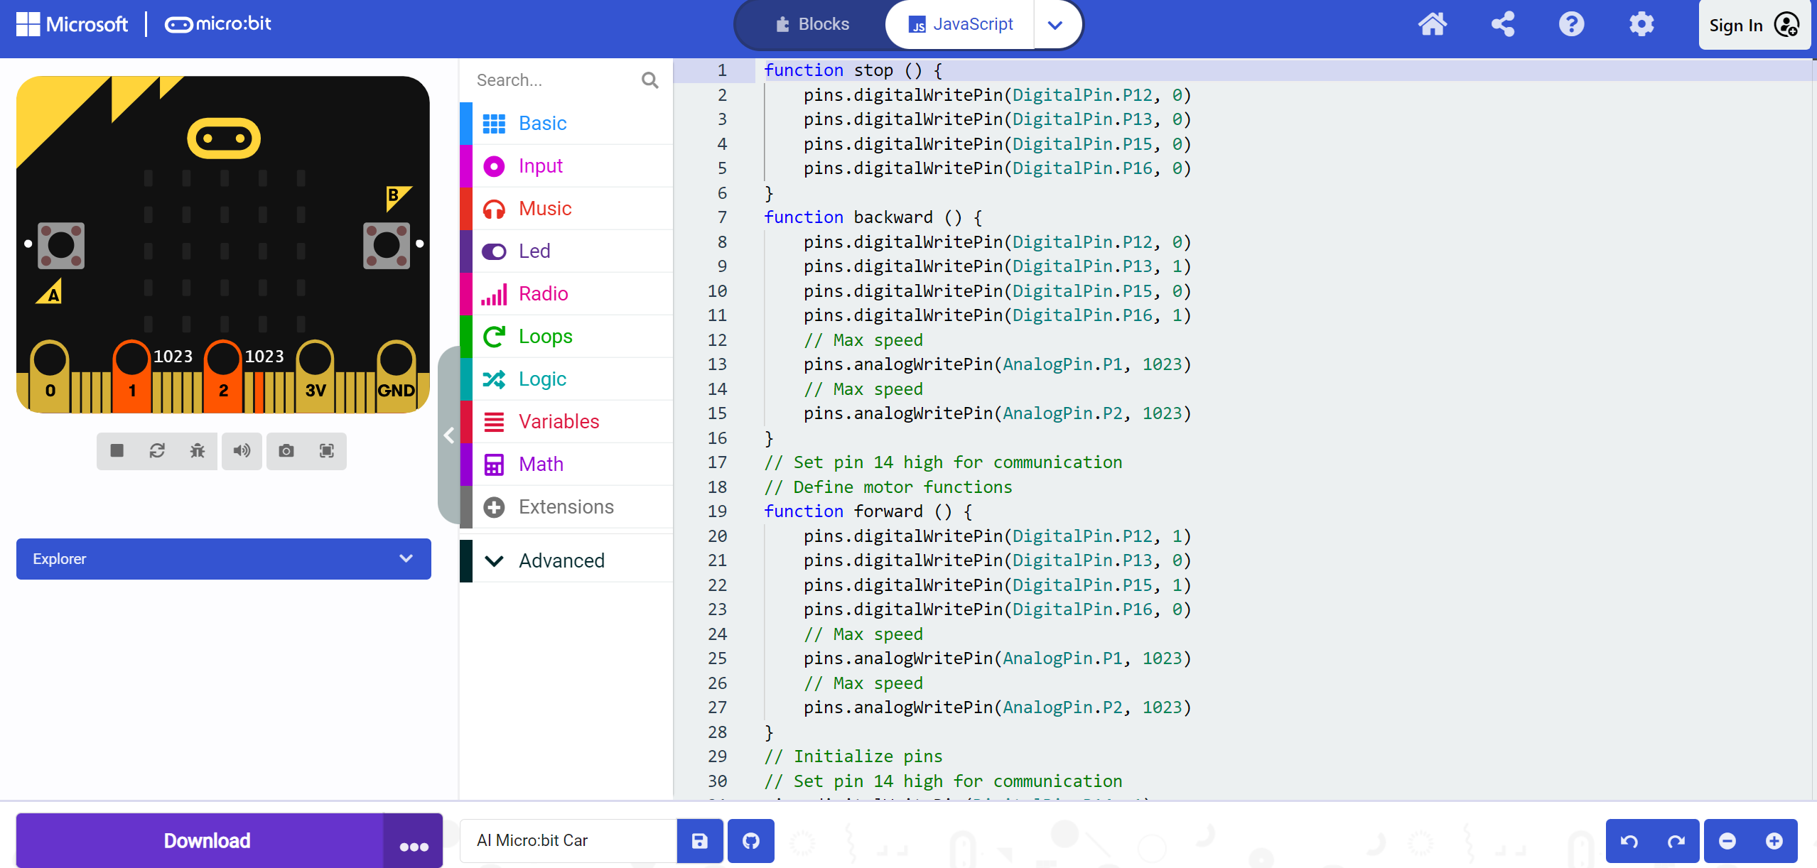Open the Variables toolbox category
Image resolution: width=1817 pixels, height=868 pixels.
[566, 421]
